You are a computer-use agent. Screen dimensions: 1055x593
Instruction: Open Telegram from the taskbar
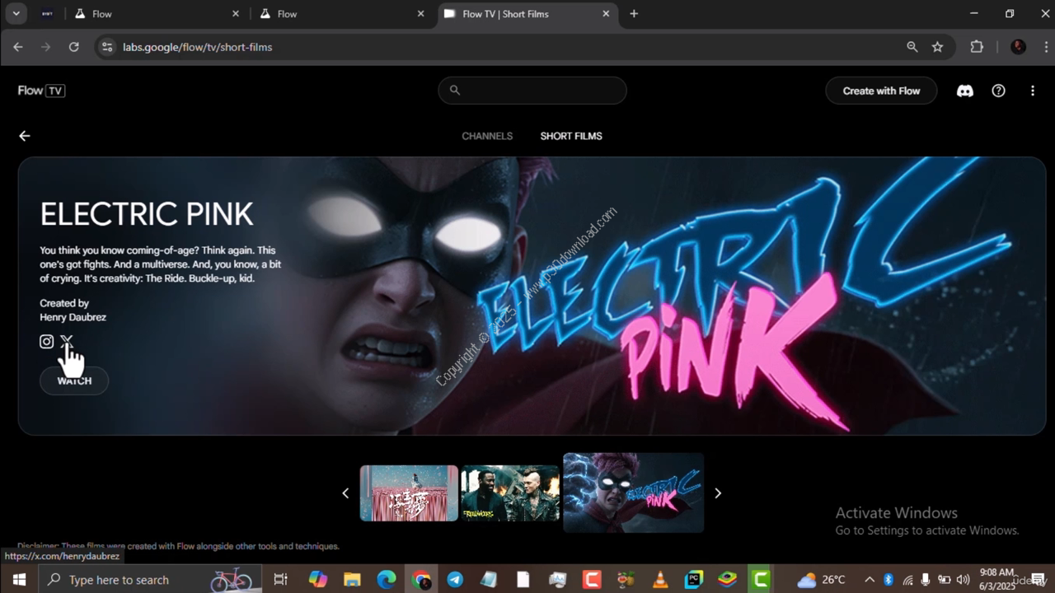click(455, 580)
